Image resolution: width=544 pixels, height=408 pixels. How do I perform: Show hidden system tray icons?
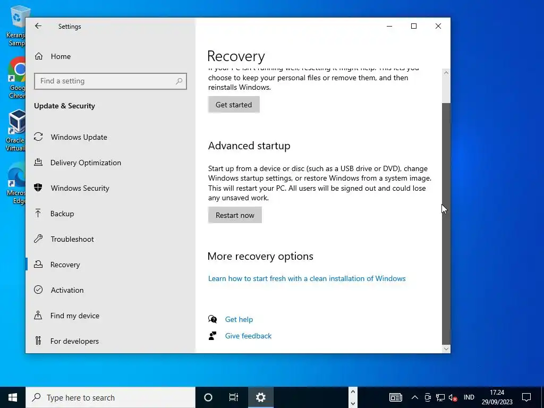[414, 397]
